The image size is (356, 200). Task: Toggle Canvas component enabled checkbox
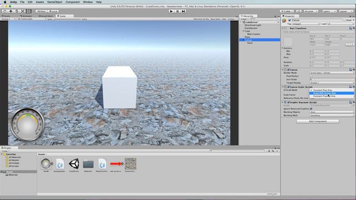[x=288, y=69]
